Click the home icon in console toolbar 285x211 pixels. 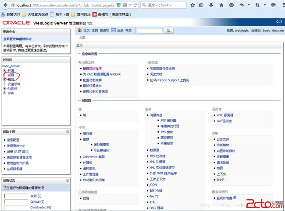80,31
